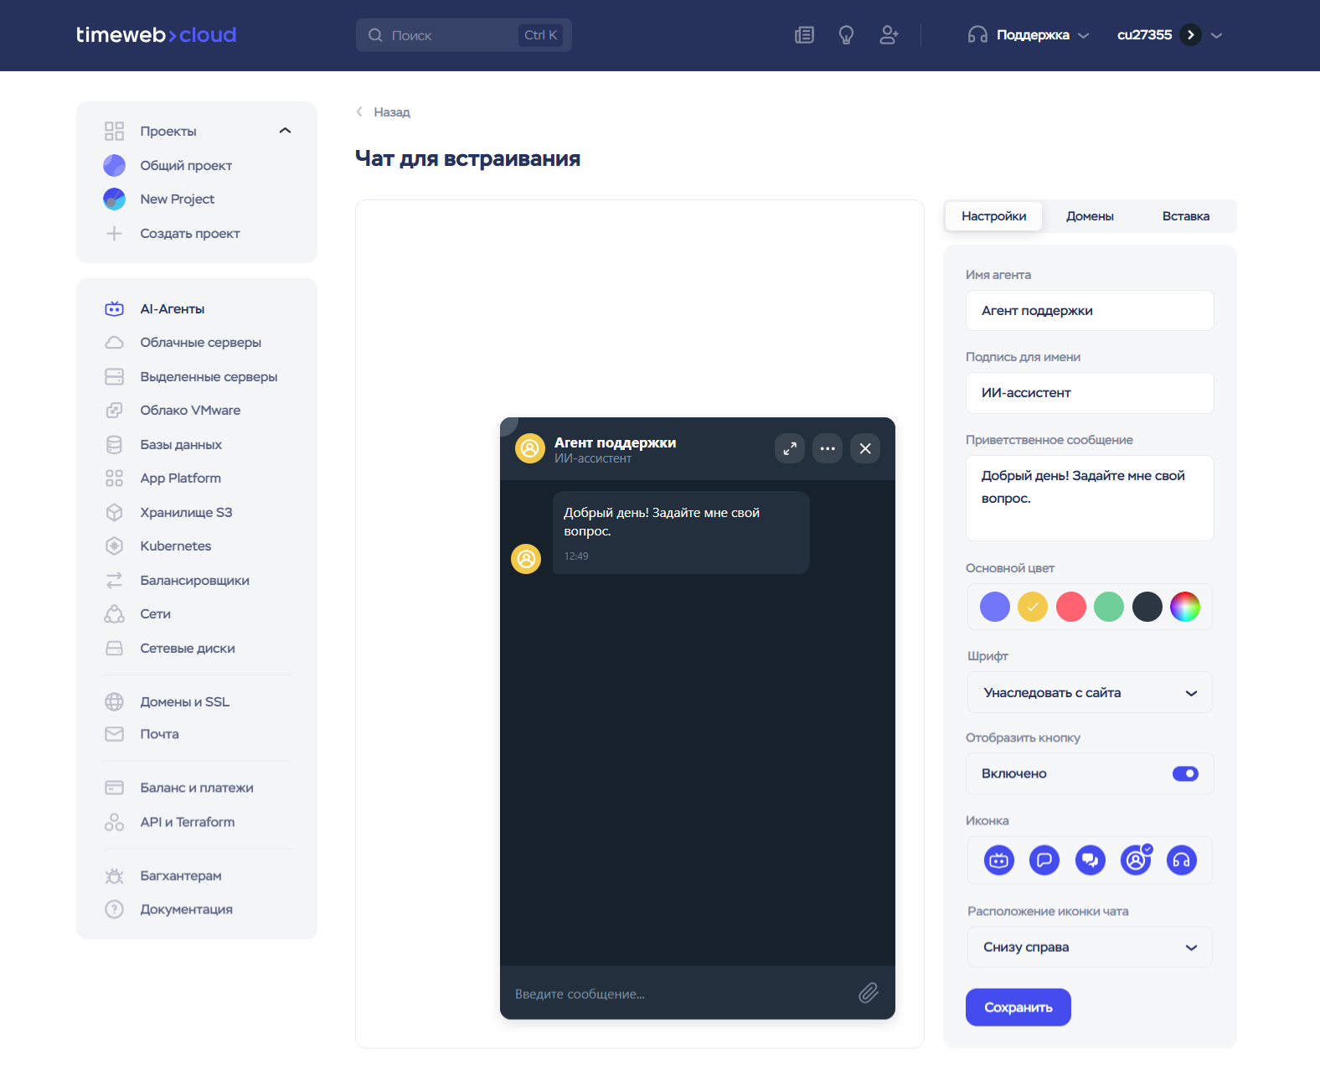Screen dimensions: 1320x1081
Task: Choose the double speech bubble icon
Action: [x=1090, y=860]
